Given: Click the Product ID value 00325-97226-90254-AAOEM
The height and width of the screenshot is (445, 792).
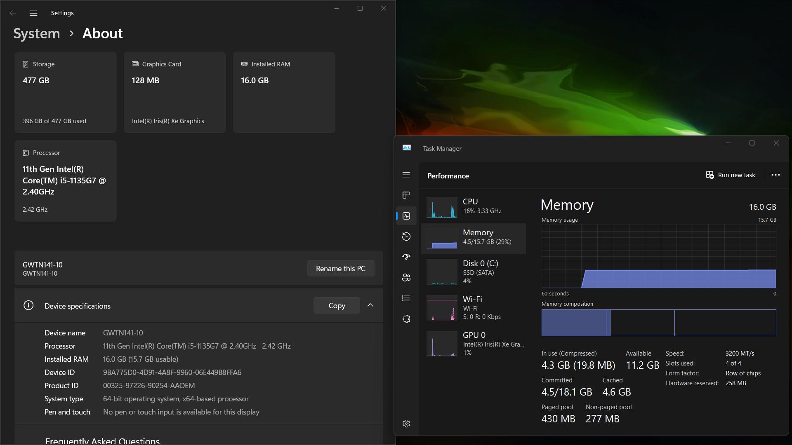Looking at the screenshot, I should (x=149, y=386).
